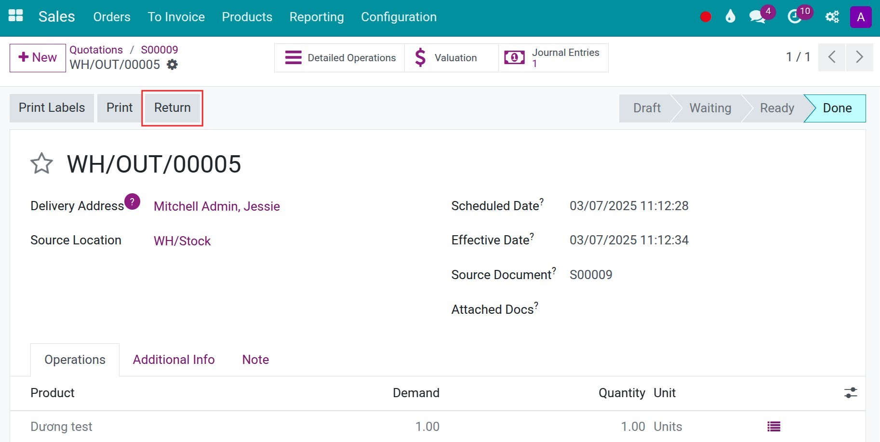The height and width of the screenshot is (442, 880).
Task: Click the droplet icon in top bar
Action: [x=730, y=17]
